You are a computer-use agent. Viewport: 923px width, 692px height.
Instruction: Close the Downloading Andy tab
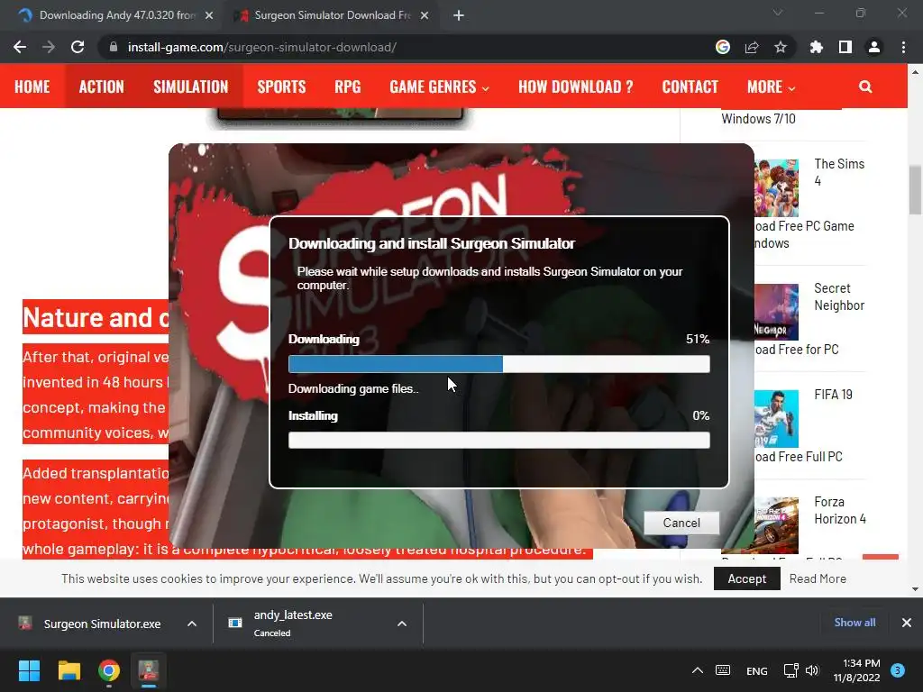click(x=209, y=15)
